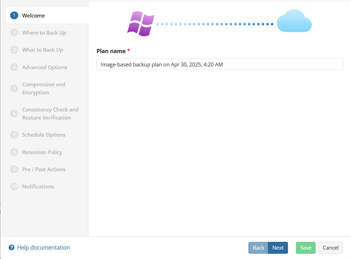
Task: Click the help question mark icon
Action: [12, 247]
